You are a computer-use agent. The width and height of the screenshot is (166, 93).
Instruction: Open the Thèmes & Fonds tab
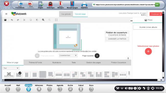click(35, 63)
